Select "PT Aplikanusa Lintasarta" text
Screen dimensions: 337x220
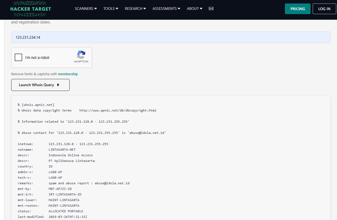72,161
